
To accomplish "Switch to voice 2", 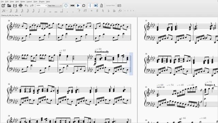I will coord(128,11).
